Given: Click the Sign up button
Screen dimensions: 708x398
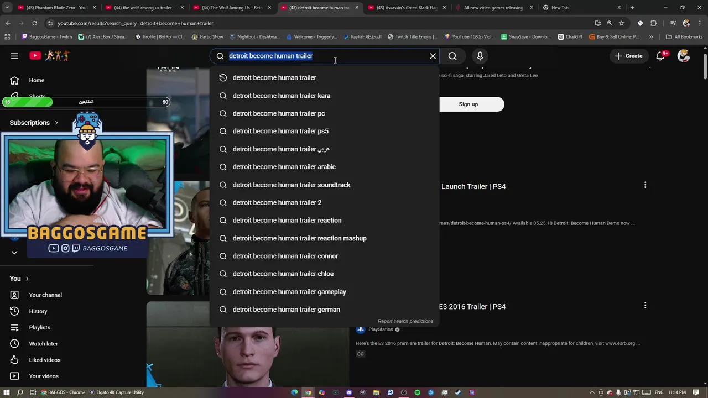Looking at the screenshot, I should tap(468, 104).
